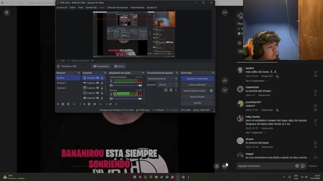Mention user with @ icon in comment box
The width and height of the screenshot is (323, 181).
[x=297, y=166]
